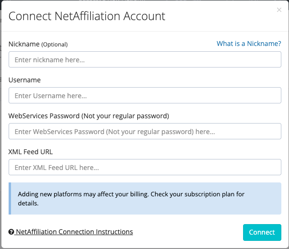The width and height of the screenshot is (289, 249).
Task: Click the XML Feed URL label
Action: pyautogui.click(x=31, y=152)
